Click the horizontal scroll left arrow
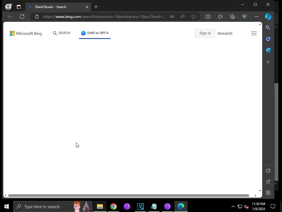The width and height of the screenshot is (282, 212). click(x=6, y=196)
